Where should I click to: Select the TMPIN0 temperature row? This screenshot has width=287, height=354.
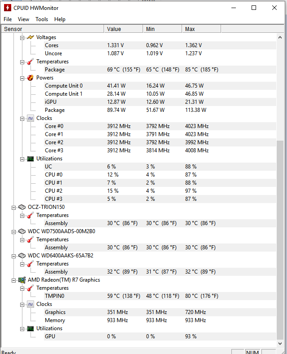161,296
